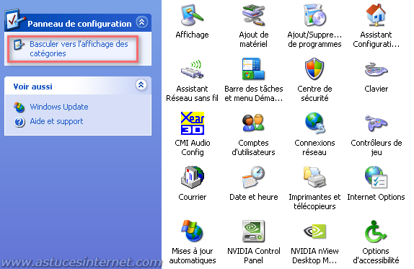
Task: Select the 'NVIDIA Control Panel' label text
Action: 253,255
